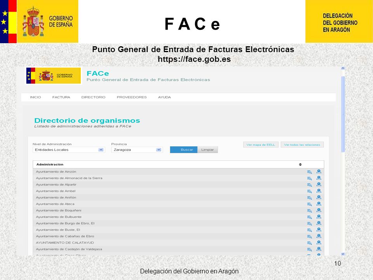Select row Ayuntamiento de Ambel

pyautogui.click(x=178, y=191)
